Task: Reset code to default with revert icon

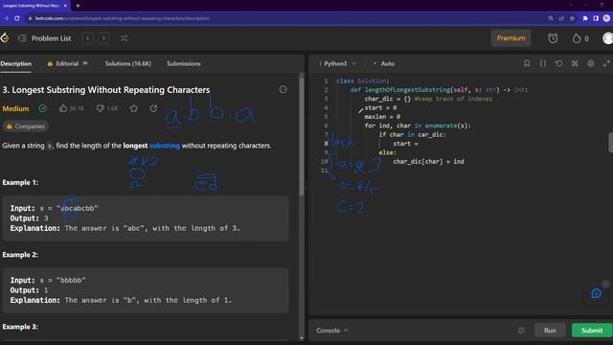Action: (558, 63)
